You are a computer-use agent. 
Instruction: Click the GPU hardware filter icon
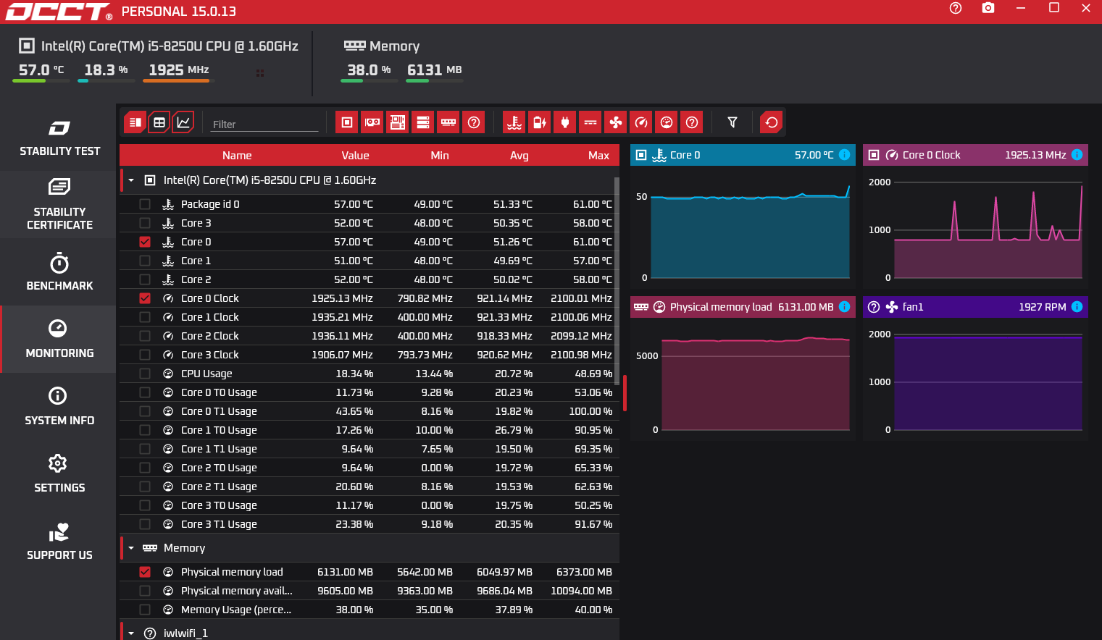tap(372, 122)
